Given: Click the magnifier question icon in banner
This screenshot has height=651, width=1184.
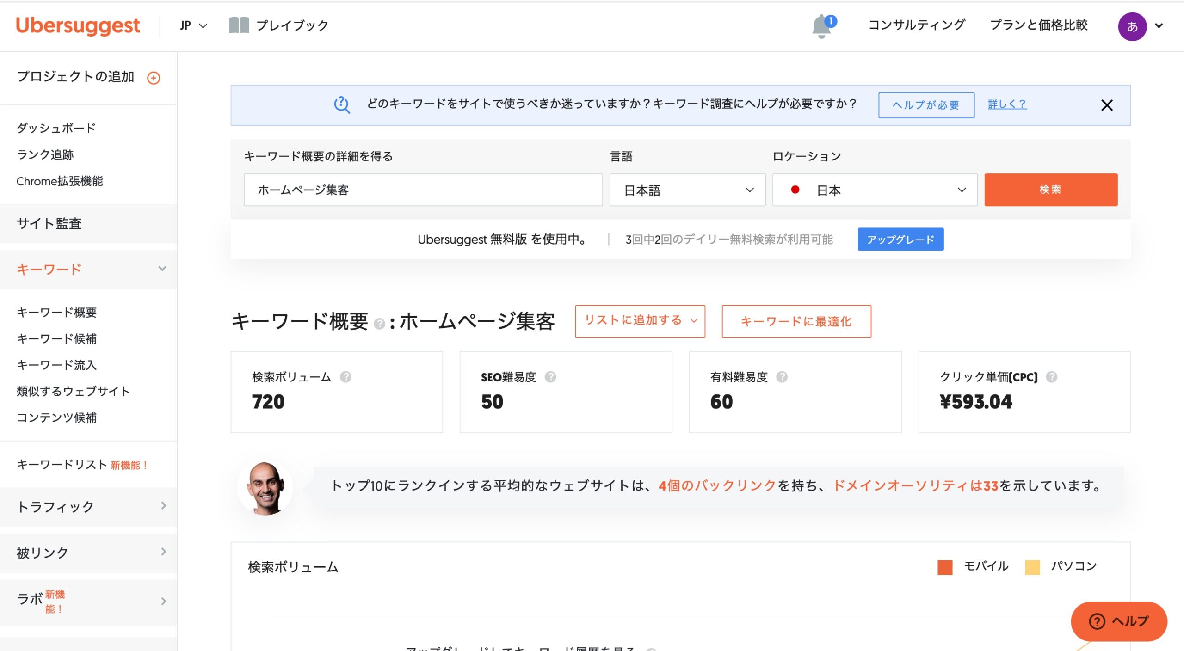Looking at the screenshot, I should pos(342,104).
